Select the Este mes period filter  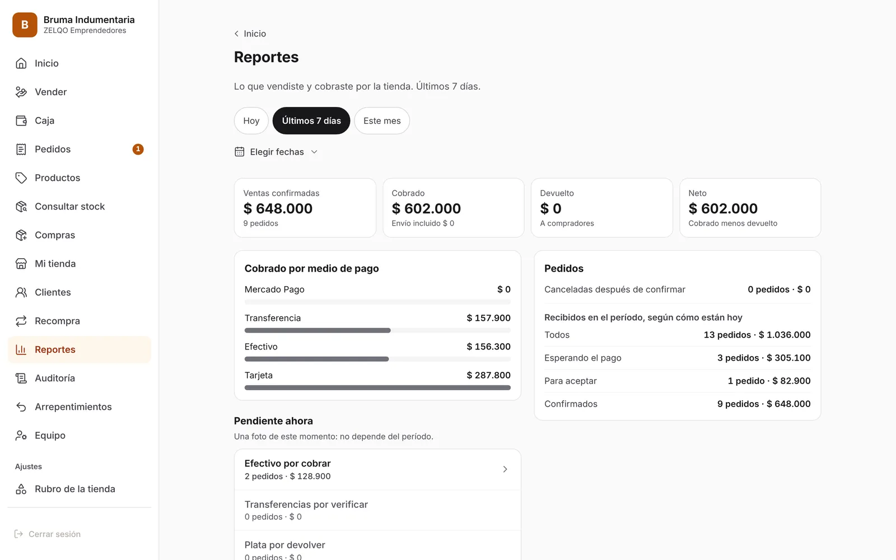382,121
